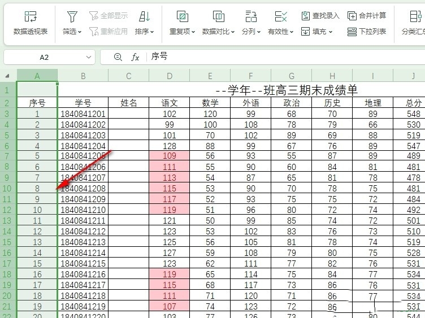Click the 有效性 validation icon
Screen dimensions: 425x318
pos(281,17)
